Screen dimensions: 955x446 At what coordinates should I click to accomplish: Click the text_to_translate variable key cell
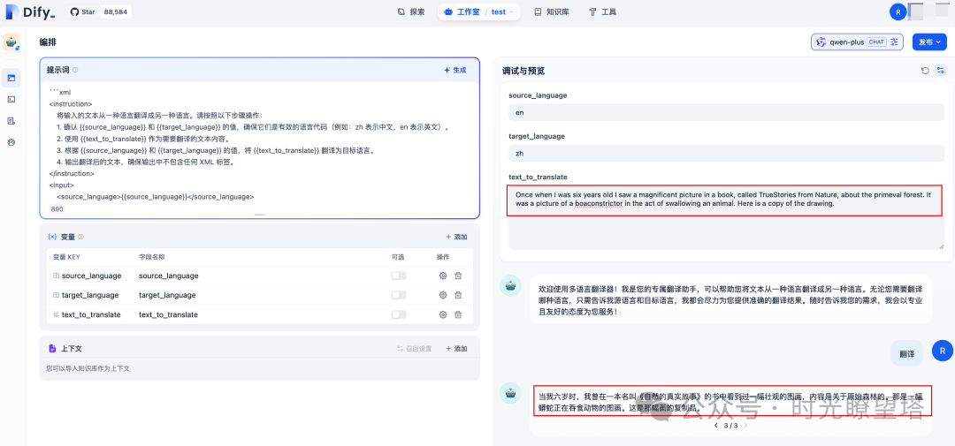point(91,314)
